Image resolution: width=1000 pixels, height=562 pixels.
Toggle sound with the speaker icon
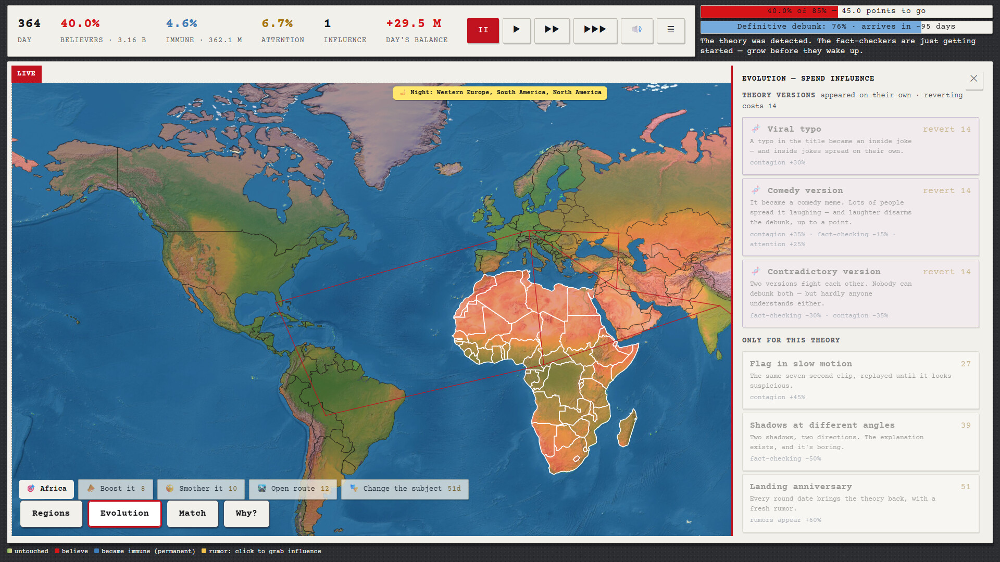pos(637,30)
